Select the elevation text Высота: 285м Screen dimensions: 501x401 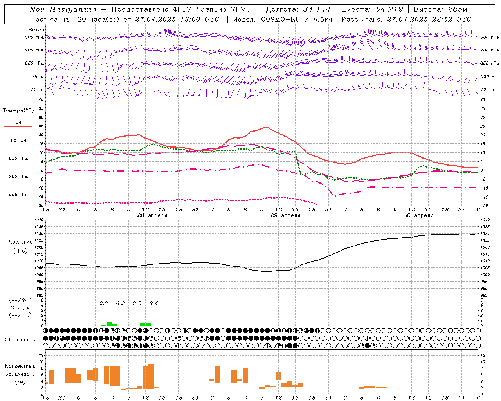[x=440, y=9]
